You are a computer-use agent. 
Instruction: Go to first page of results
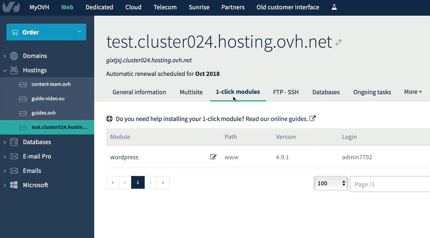click(113, 182)
